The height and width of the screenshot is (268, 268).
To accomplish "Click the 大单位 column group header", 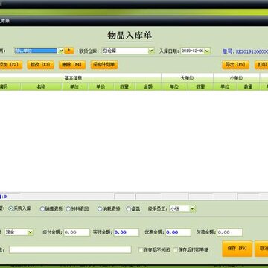I will (x=187, y=78).
